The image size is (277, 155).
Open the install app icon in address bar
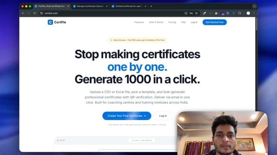[186, 13]
